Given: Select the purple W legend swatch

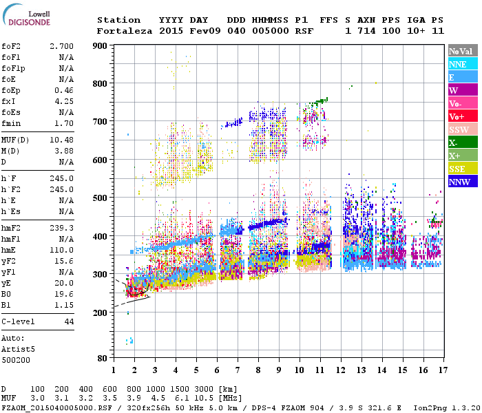Looking at the screenshot, I should [x=463, y=90].
